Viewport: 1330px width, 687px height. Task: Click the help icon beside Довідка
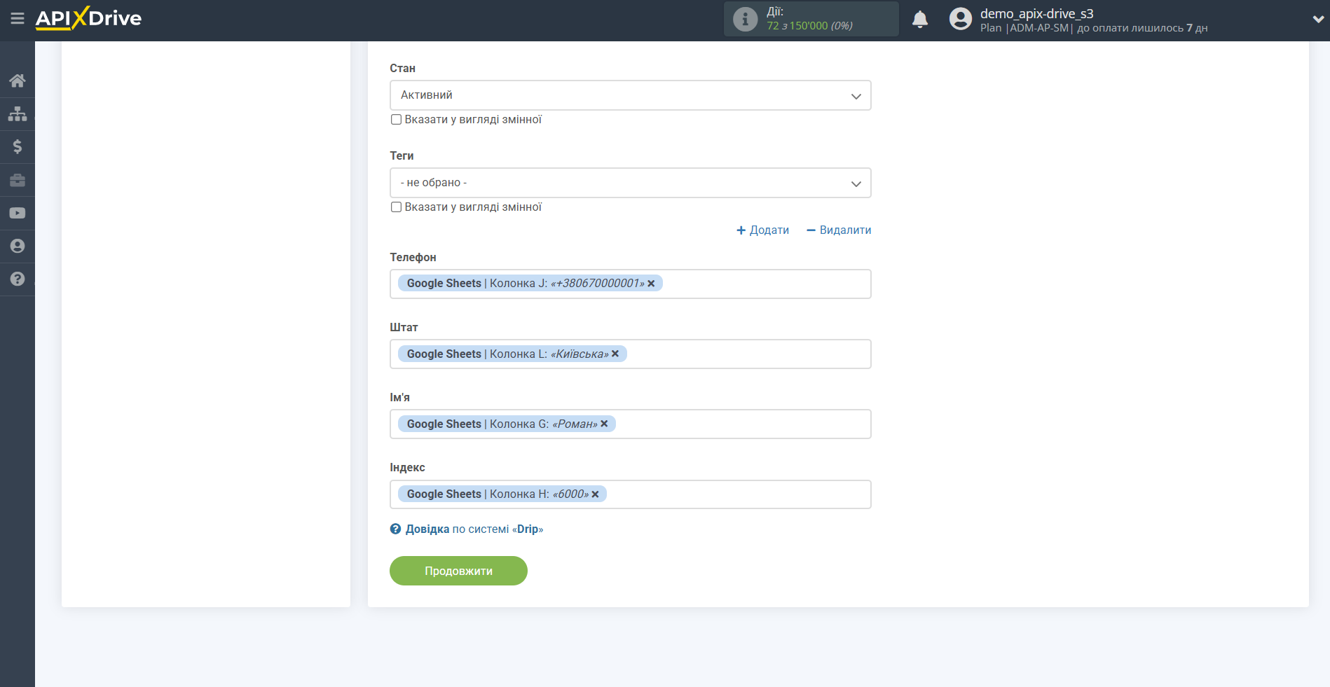pyautogui.click(x=395, y=529)
